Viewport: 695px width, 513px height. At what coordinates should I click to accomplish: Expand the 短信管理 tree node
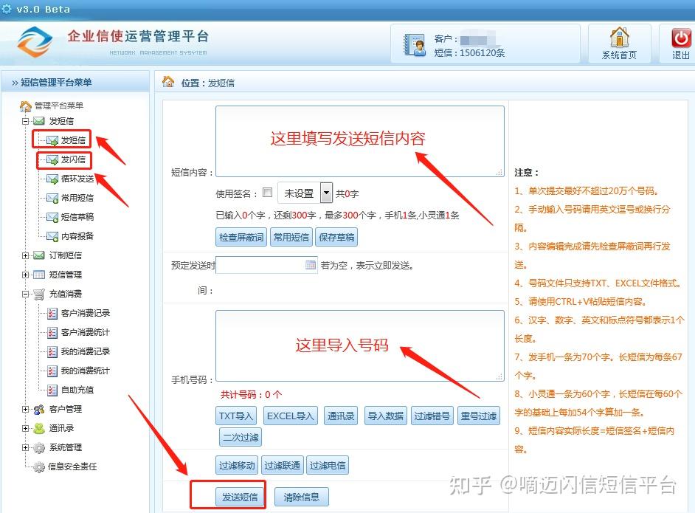tap(25, 275)
